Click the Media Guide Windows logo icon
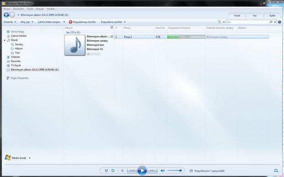The image size is (284, 177). pos(8,158)
